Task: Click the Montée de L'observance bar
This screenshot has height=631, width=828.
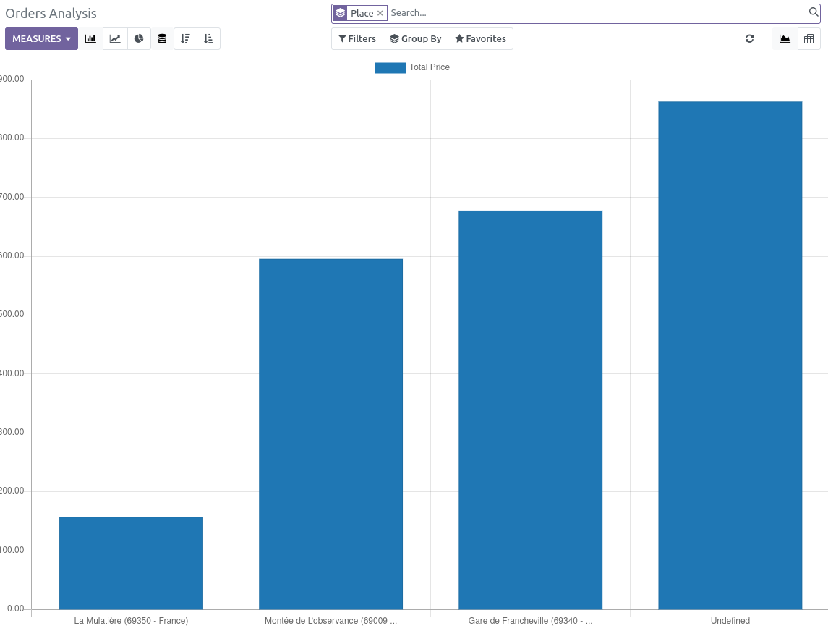Action: tap(330, 434)
